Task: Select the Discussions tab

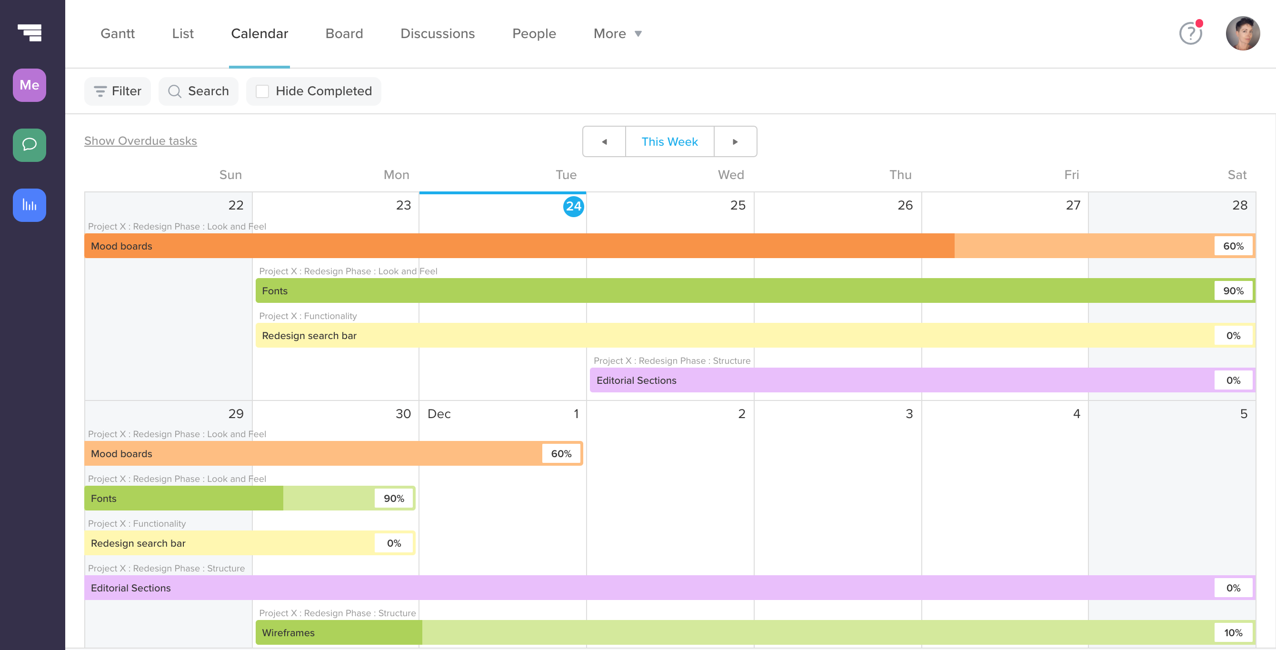Action: 438,33
